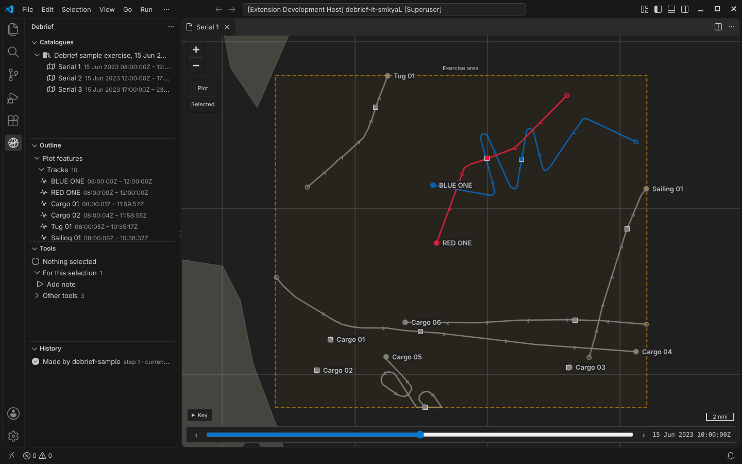Split the editor right
The image size is (742, 464).
coord(718,27)
